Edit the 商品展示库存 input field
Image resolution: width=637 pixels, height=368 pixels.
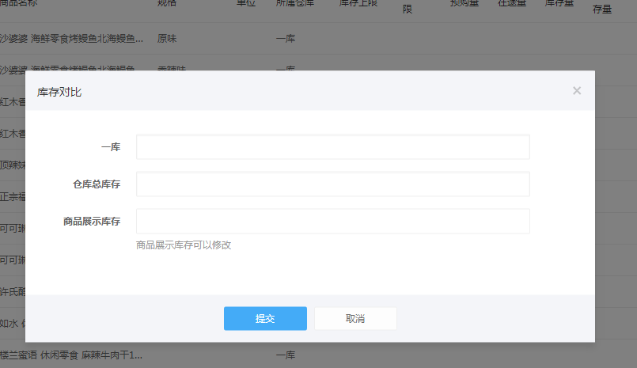tap(332, 222)
